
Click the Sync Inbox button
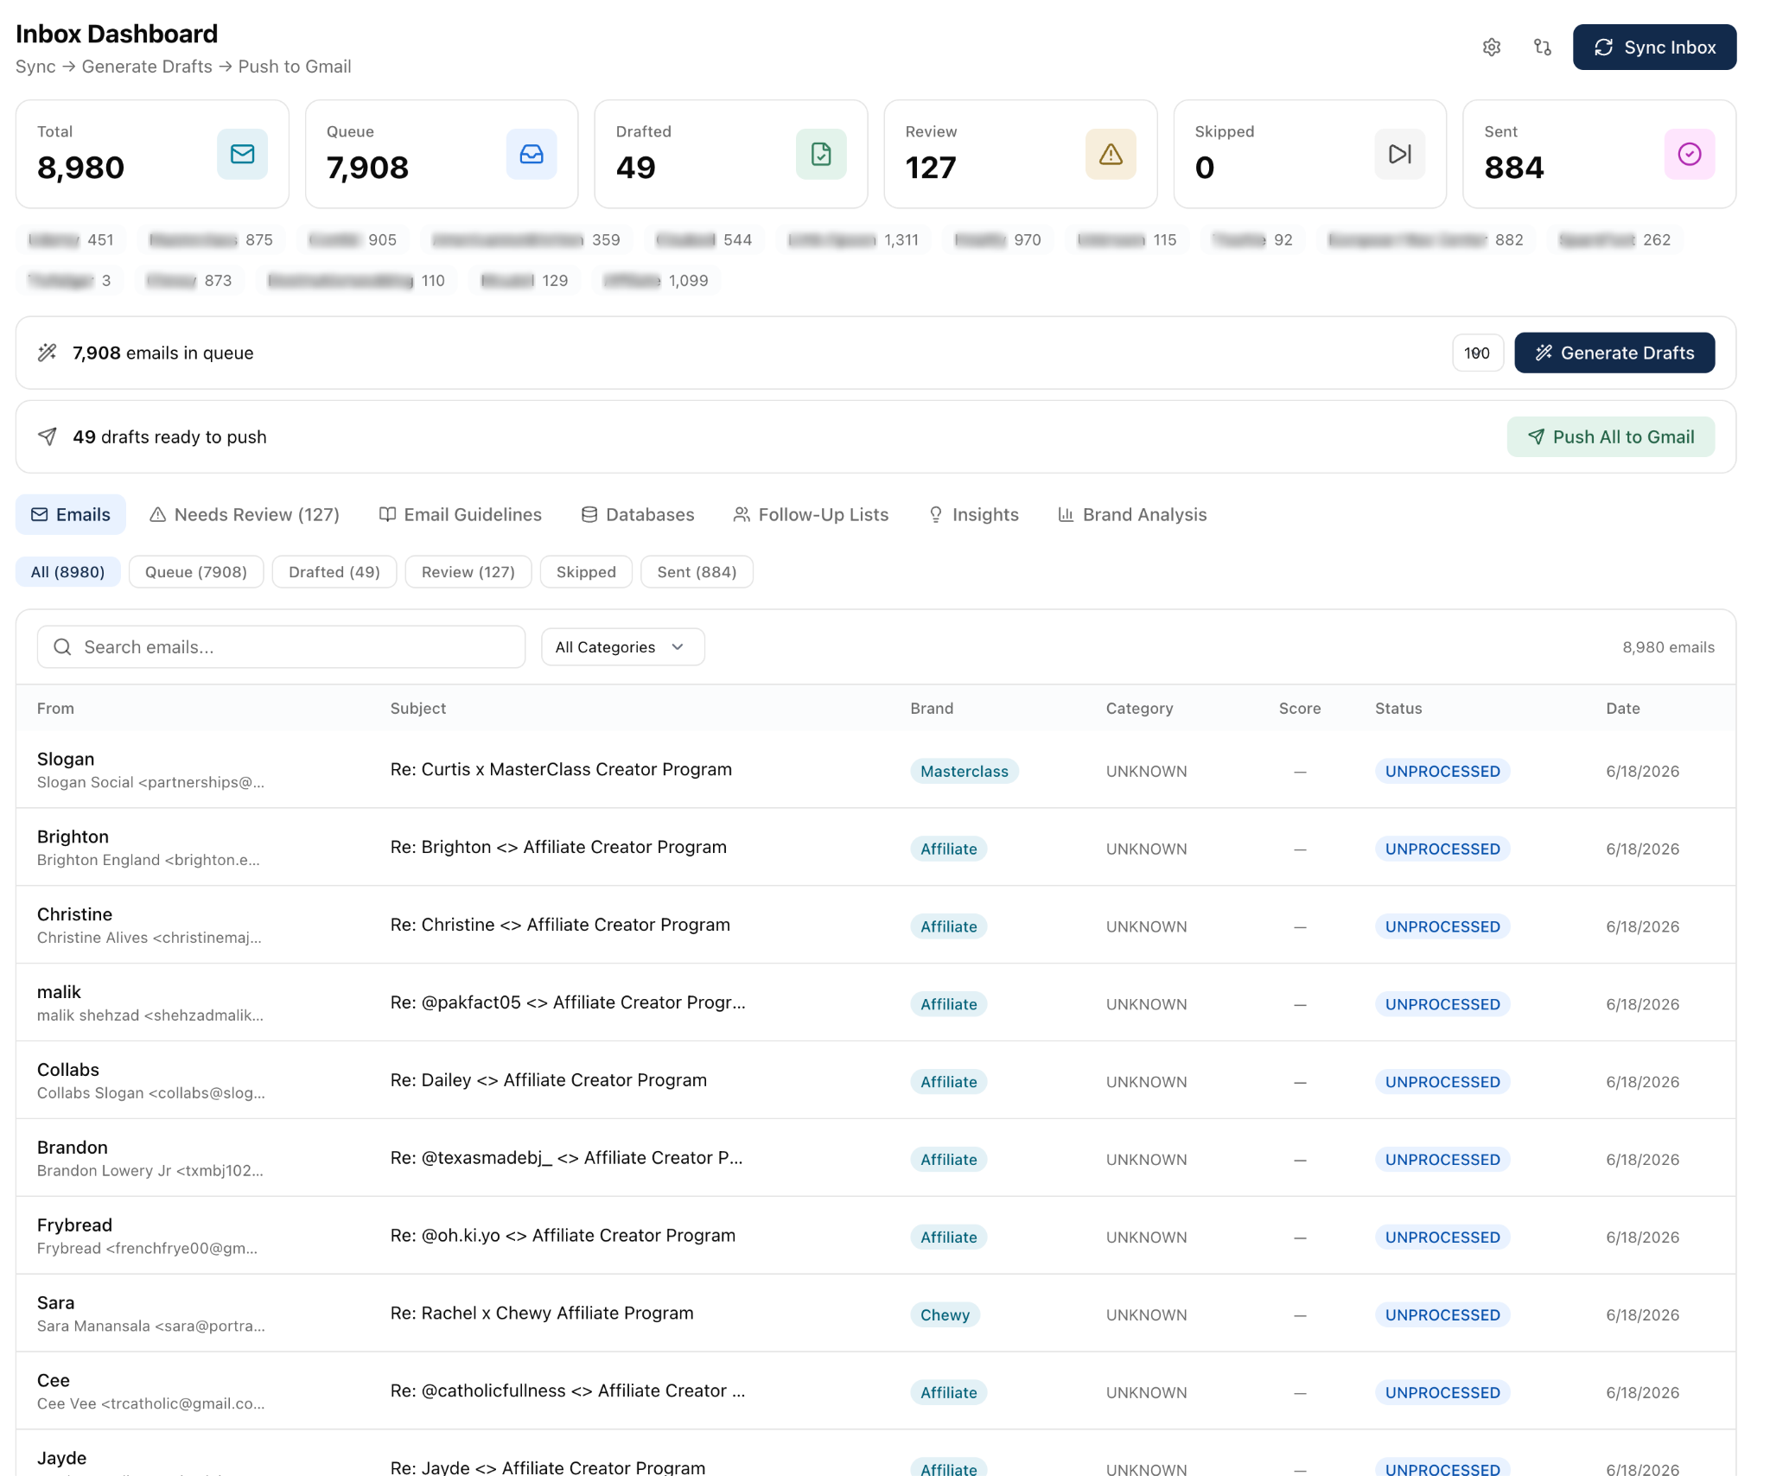click(1654, 48)
